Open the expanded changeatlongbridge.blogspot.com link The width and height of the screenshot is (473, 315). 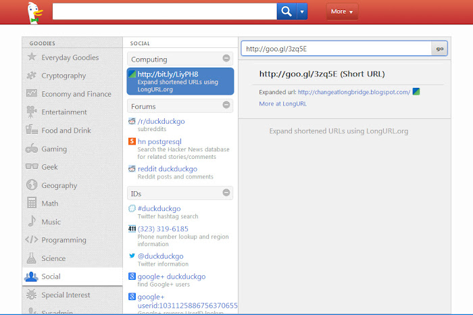[354, 92]
